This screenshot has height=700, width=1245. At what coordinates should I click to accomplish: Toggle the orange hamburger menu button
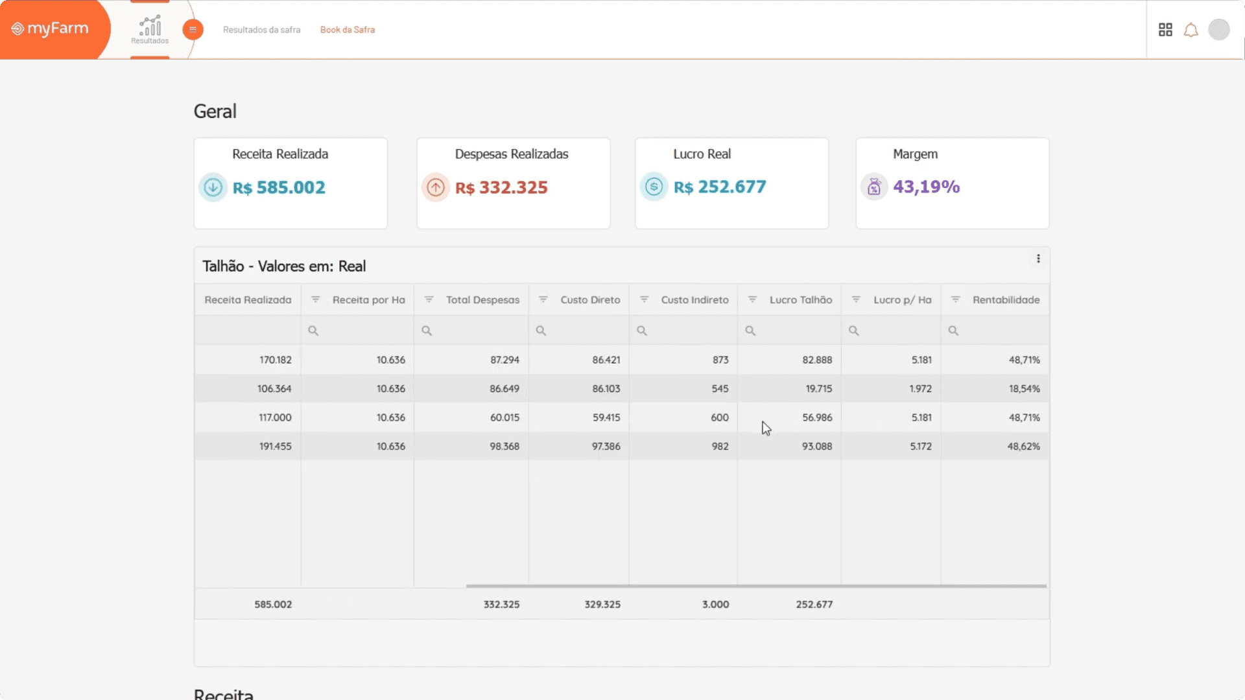[x=193, y=29]
